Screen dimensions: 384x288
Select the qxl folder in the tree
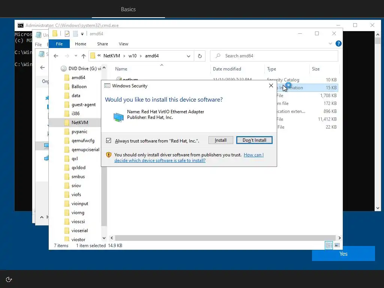coord(75,159)
